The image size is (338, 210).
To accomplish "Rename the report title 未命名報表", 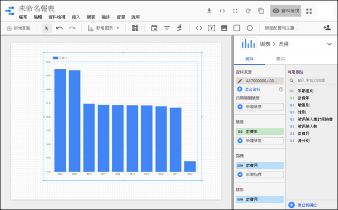I will tap(37, 9).
